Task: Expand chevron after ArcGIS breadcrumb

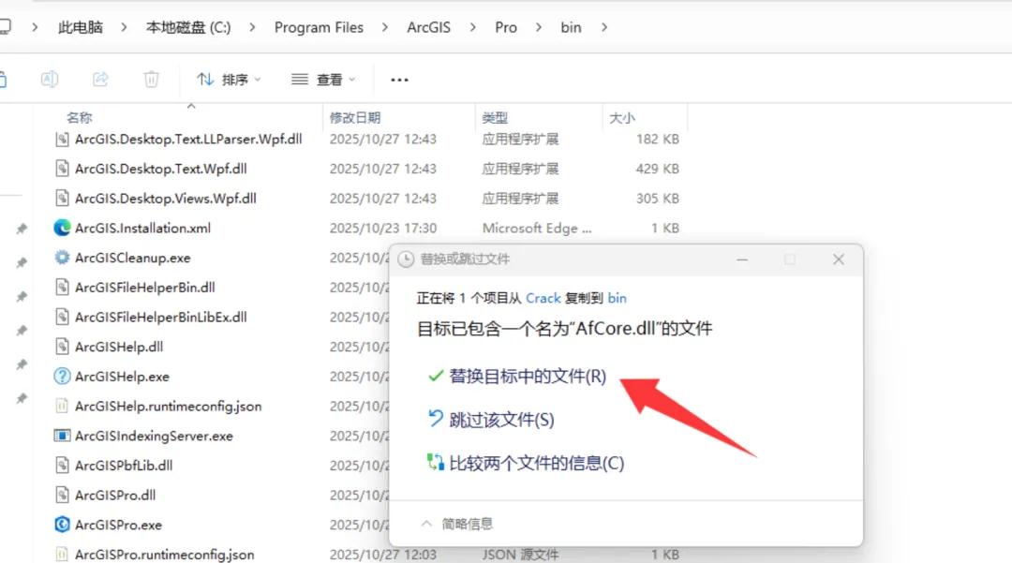Action: 472,28
